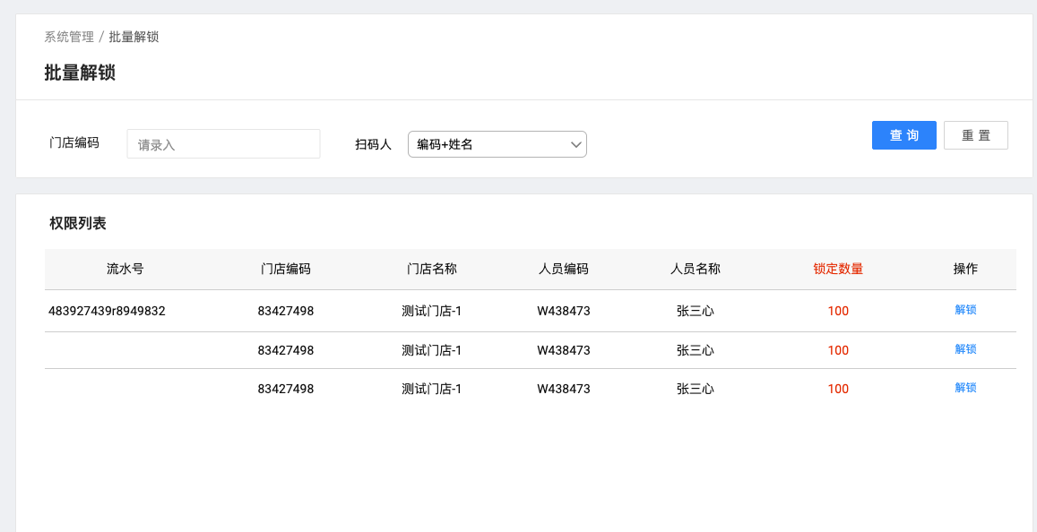Click red 100 in row 483927439r8949832
This screenshot has width=1037, height=532.
(838, 312)
